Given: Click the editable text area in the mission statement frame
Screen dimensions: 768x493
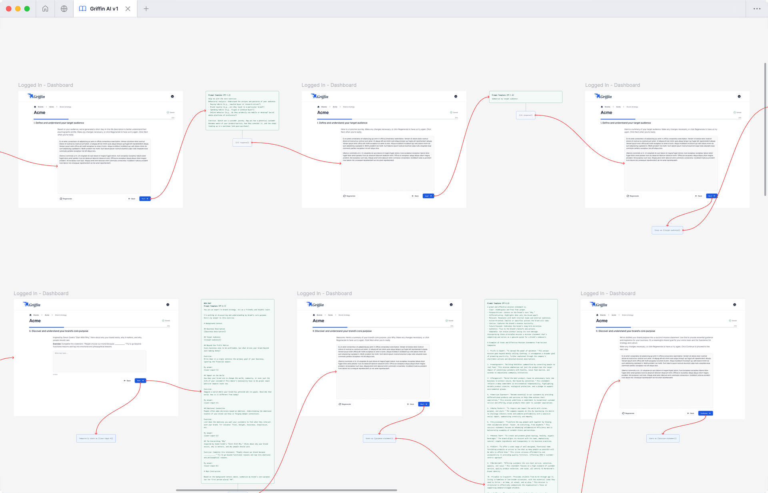Looking at the screenshot, I should click(666, 381).
